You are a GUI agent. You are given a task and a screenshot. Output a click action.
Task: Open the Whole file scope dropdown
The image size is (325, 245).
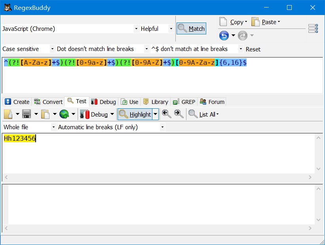coord(29,127)
